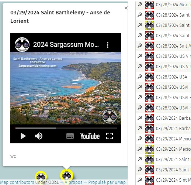Screen dimensions: 191x185
Task: Open the '2024 Sargassum Mo...' video title link
Action: (x=66, y=45)
